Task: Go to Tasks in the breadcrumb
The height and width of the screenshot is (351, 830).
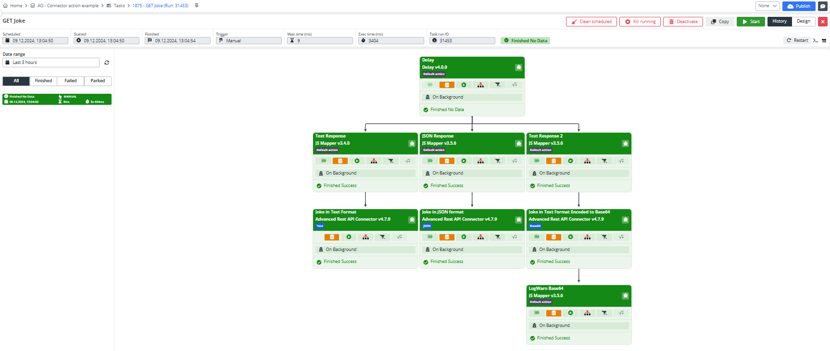Action: click(x=119, y=6)
